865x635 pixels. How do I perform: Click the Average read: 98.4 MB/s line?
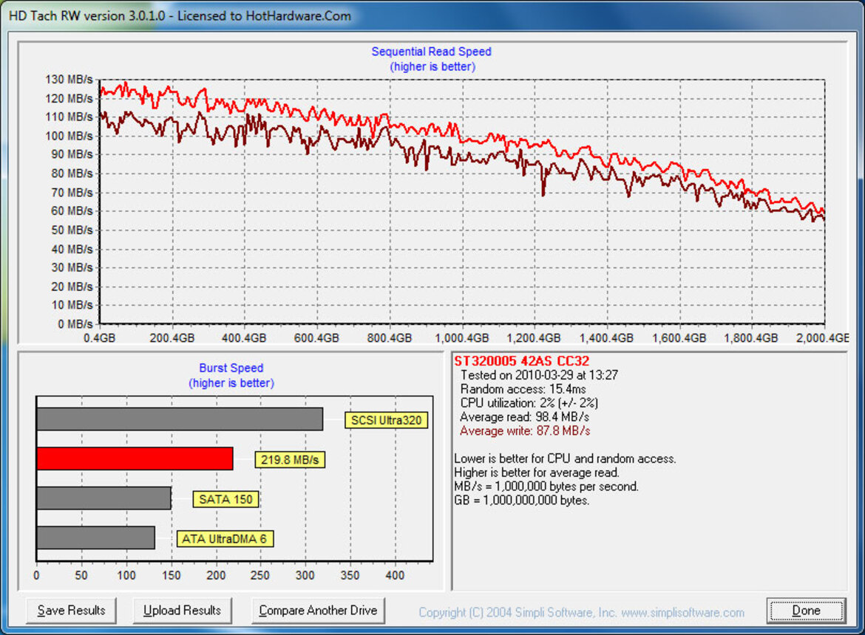tap(525, 416)
